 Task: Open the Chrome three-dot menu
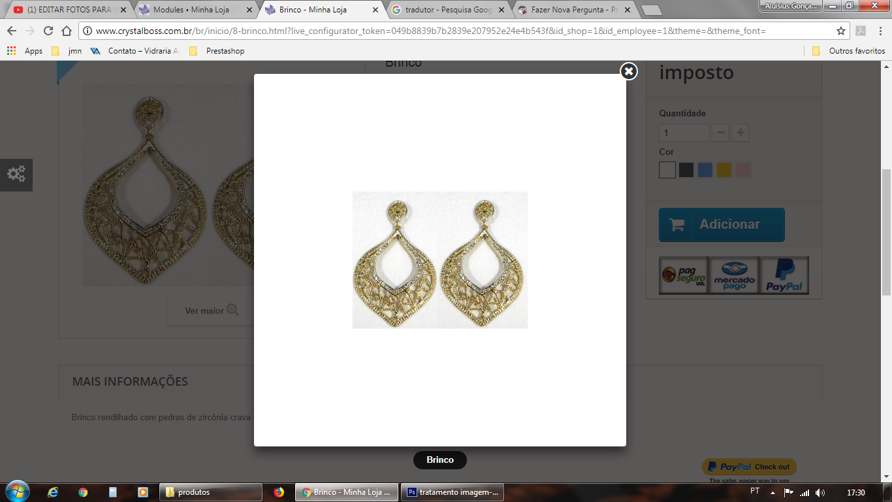(x=880, y=31)
